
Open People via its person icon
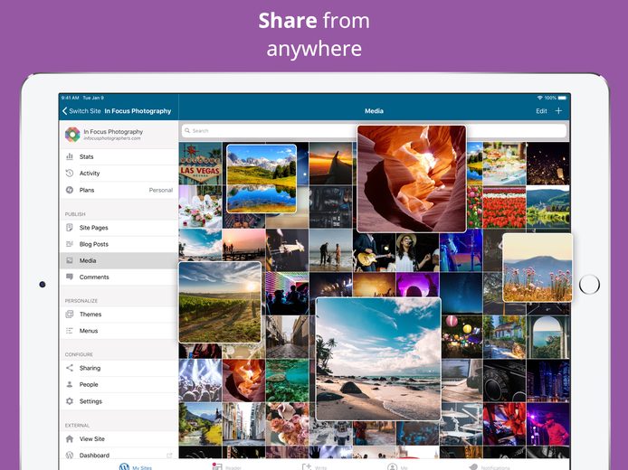point(70,384)
